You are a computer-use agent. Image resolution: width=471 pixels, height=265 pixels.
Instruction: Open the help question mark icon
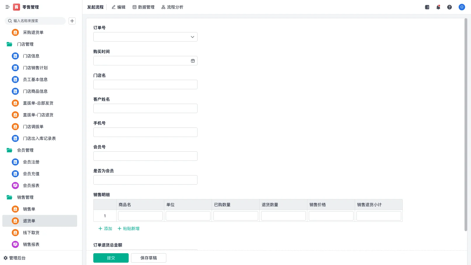tap(450, 7)
